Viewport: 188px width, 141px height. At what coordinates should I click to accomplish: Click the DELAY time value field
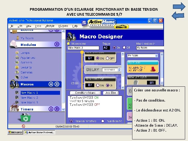click(x=110, y=69)
